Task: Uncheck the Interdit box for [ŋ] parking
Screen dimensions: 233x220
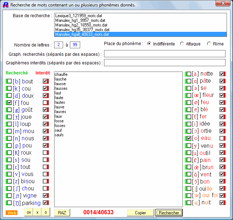Action: point(45,203)
